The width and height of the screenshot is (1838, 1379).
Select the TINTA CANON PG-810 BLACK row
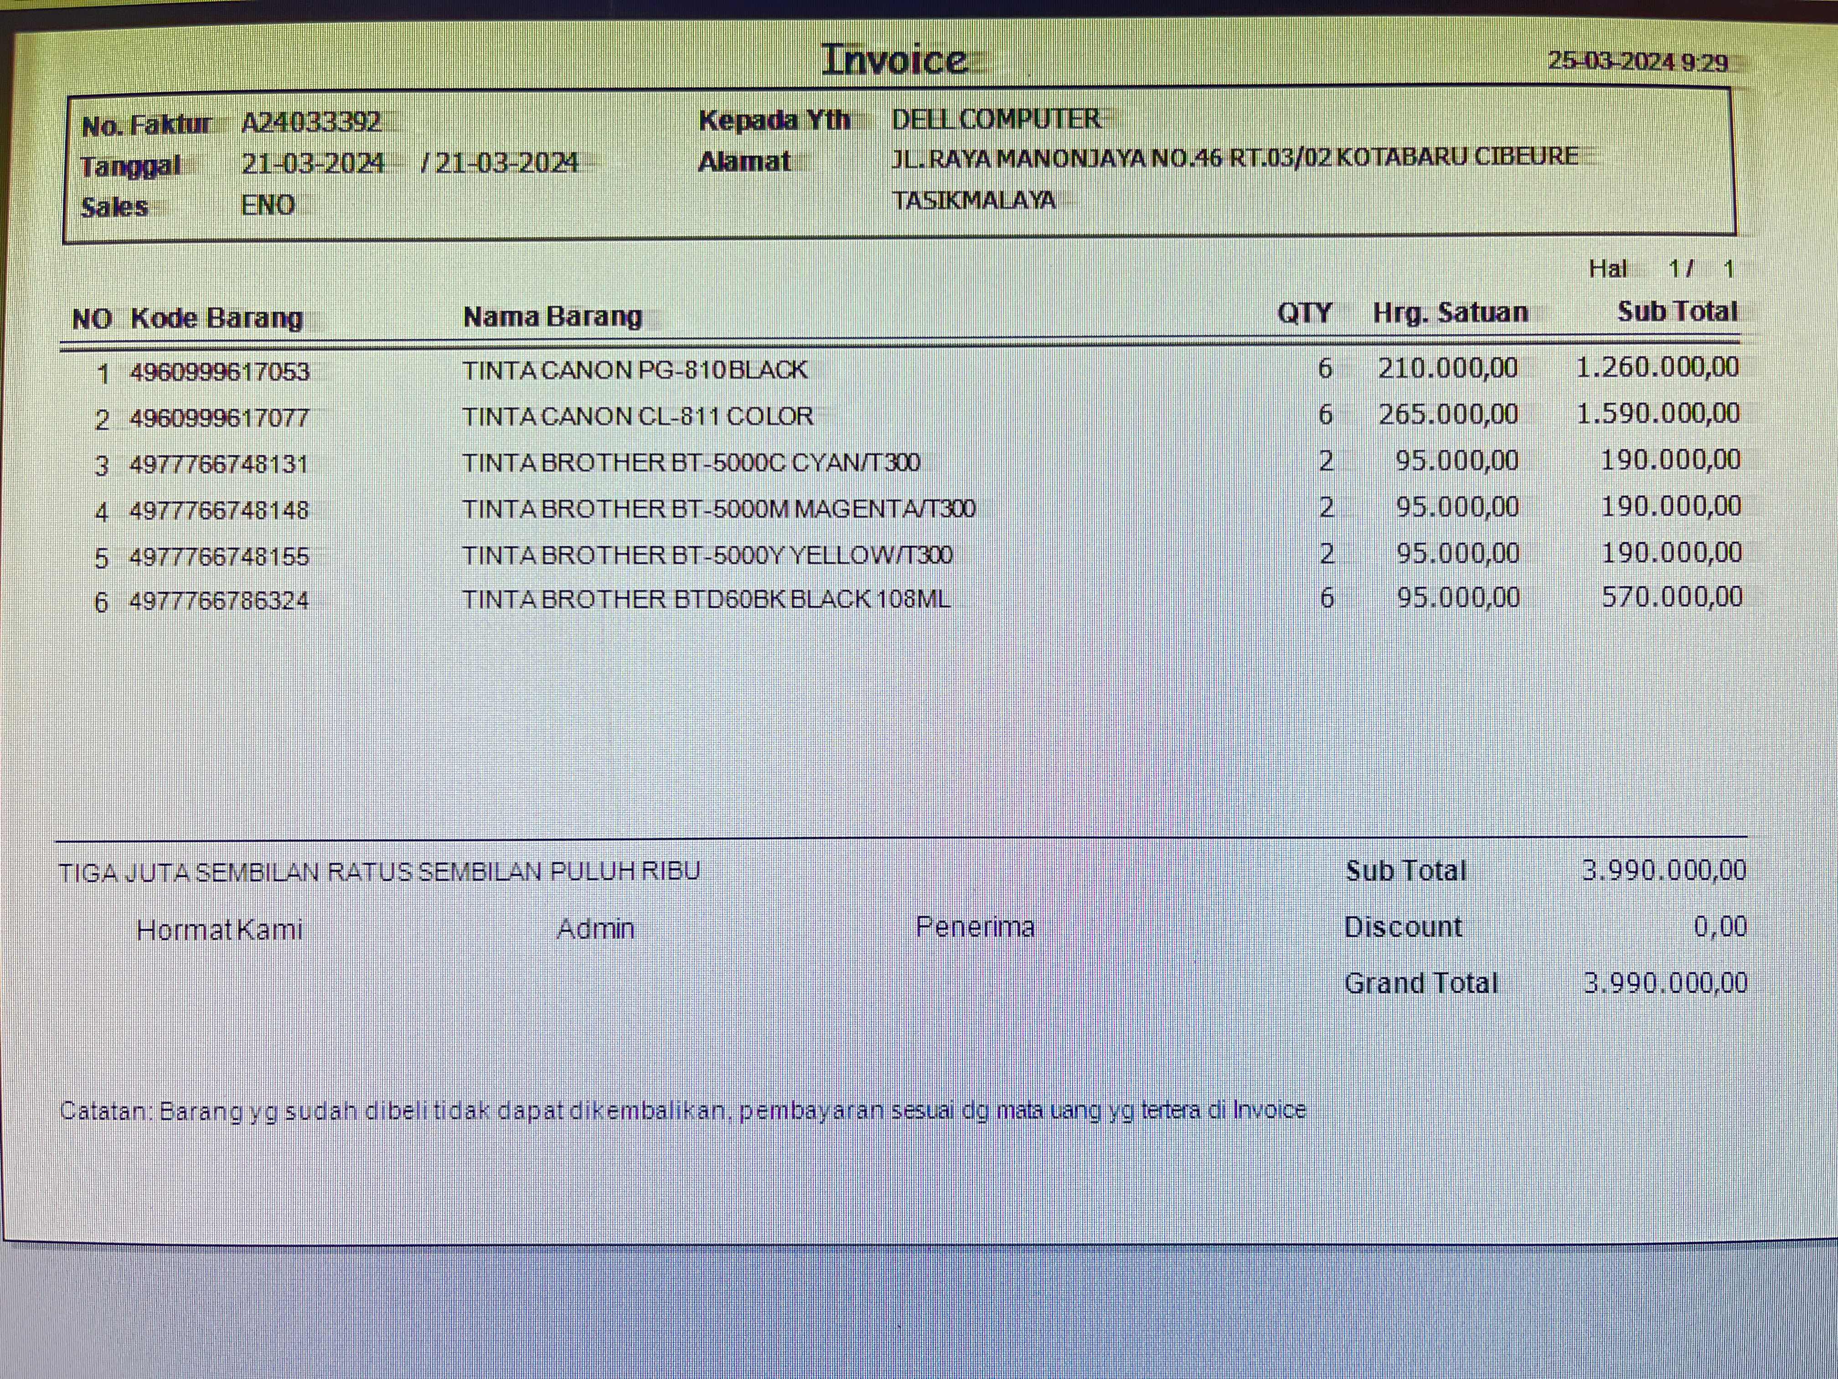(634, 370)
